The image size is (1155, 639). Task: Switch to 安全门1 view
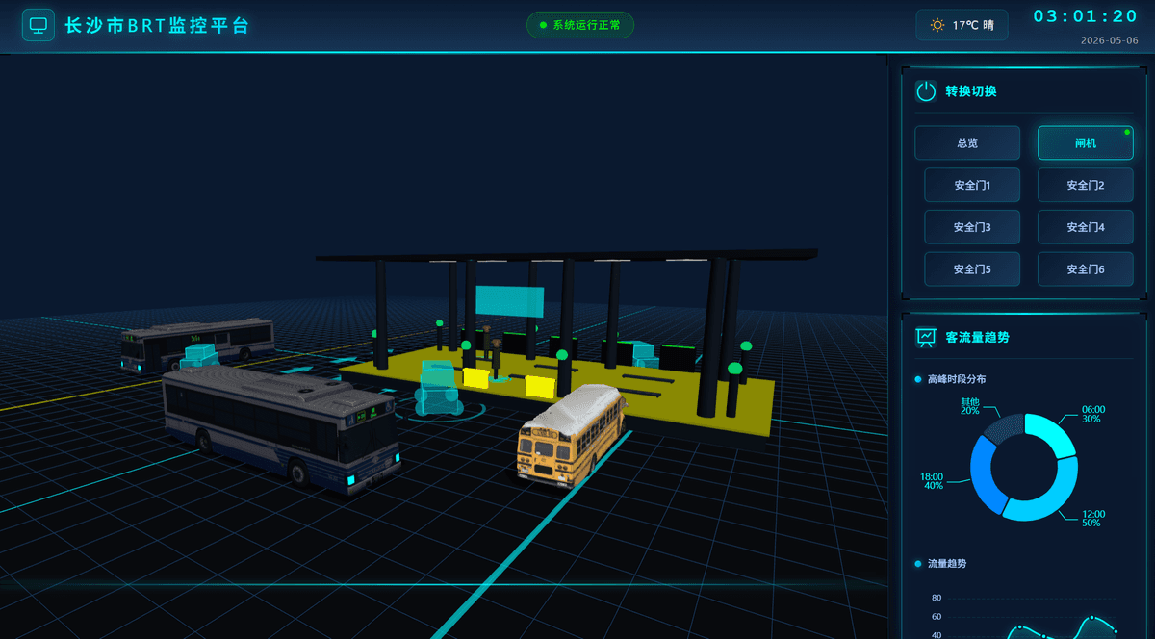[972, 185]
